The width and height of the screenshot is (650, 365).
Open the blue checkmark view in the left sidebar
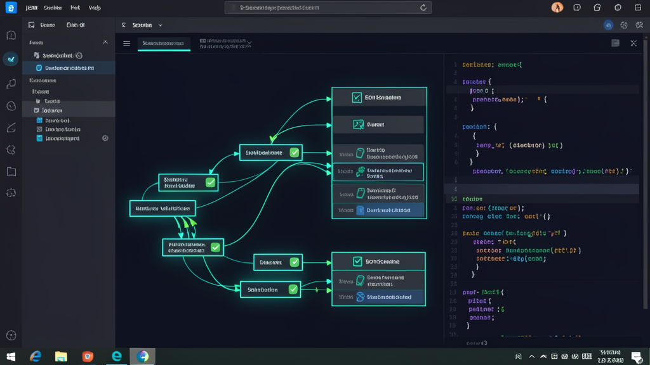[11, 59]
